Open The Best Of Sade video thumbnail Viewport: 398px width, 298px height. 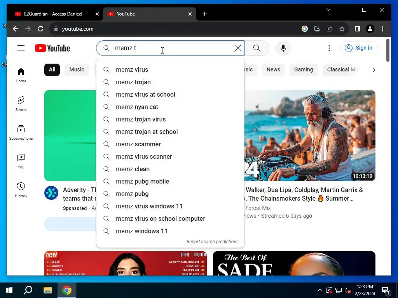[294, 263]
